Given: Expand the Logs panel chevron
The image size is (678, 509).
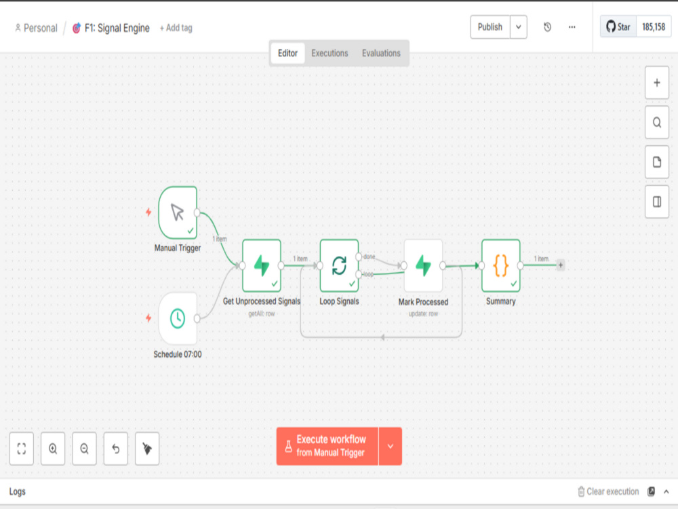Looking at the screenshot, I should (x=666, y=491).
